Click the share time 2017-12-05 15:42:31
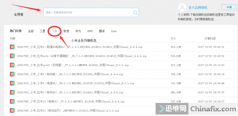This screenshot has width=238, height=116. pos(211,47)
